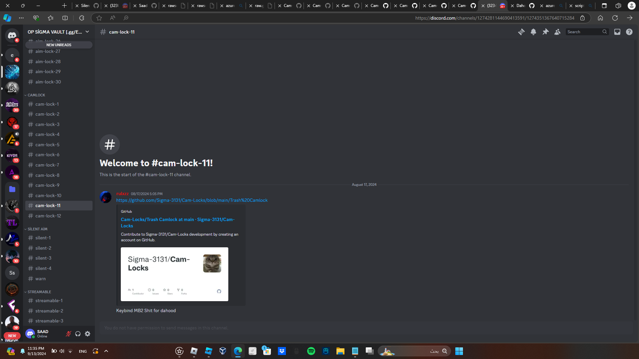Open the cam-lock-12 channel
The width and height of the screenshot is (639, 359).
pos(59,216)
